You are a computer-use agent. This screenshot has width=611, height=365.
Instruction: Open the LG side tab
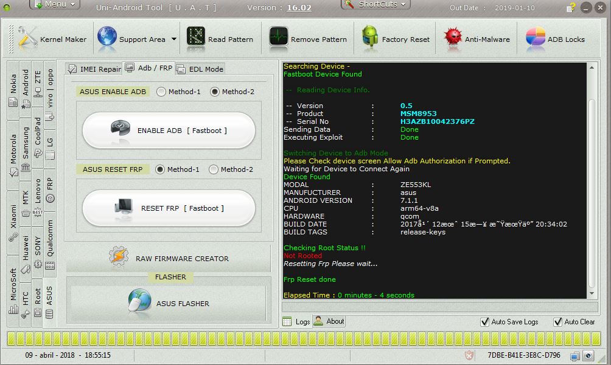point(49,148)
